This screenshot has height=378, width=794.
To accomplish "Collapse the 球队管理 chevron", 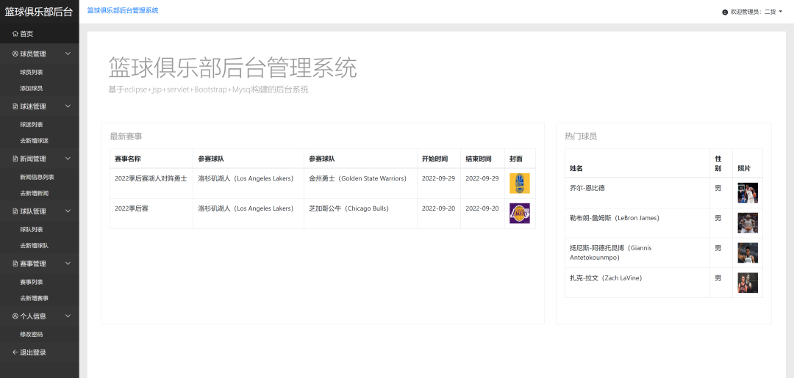I will tap(68, 211).
